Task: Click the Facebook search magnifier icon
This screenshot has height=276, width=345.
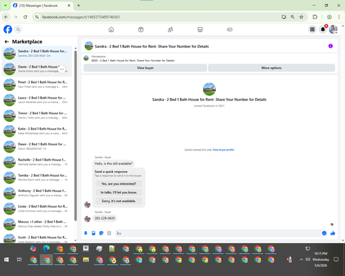Action: click(x=18, y=30)
